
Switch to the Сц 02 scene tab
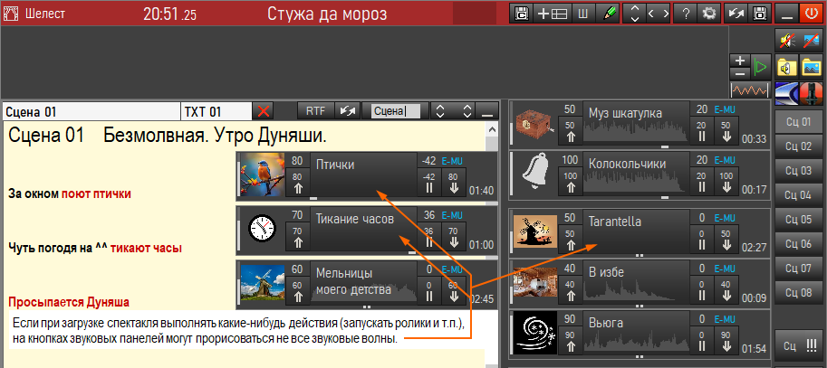[x=798, y=146]
